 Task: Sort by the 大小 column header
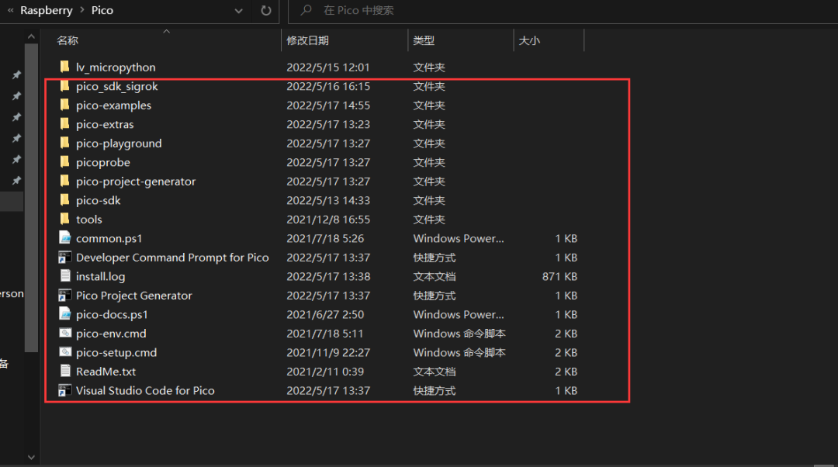pyautogui.click(x=529, y=40)
